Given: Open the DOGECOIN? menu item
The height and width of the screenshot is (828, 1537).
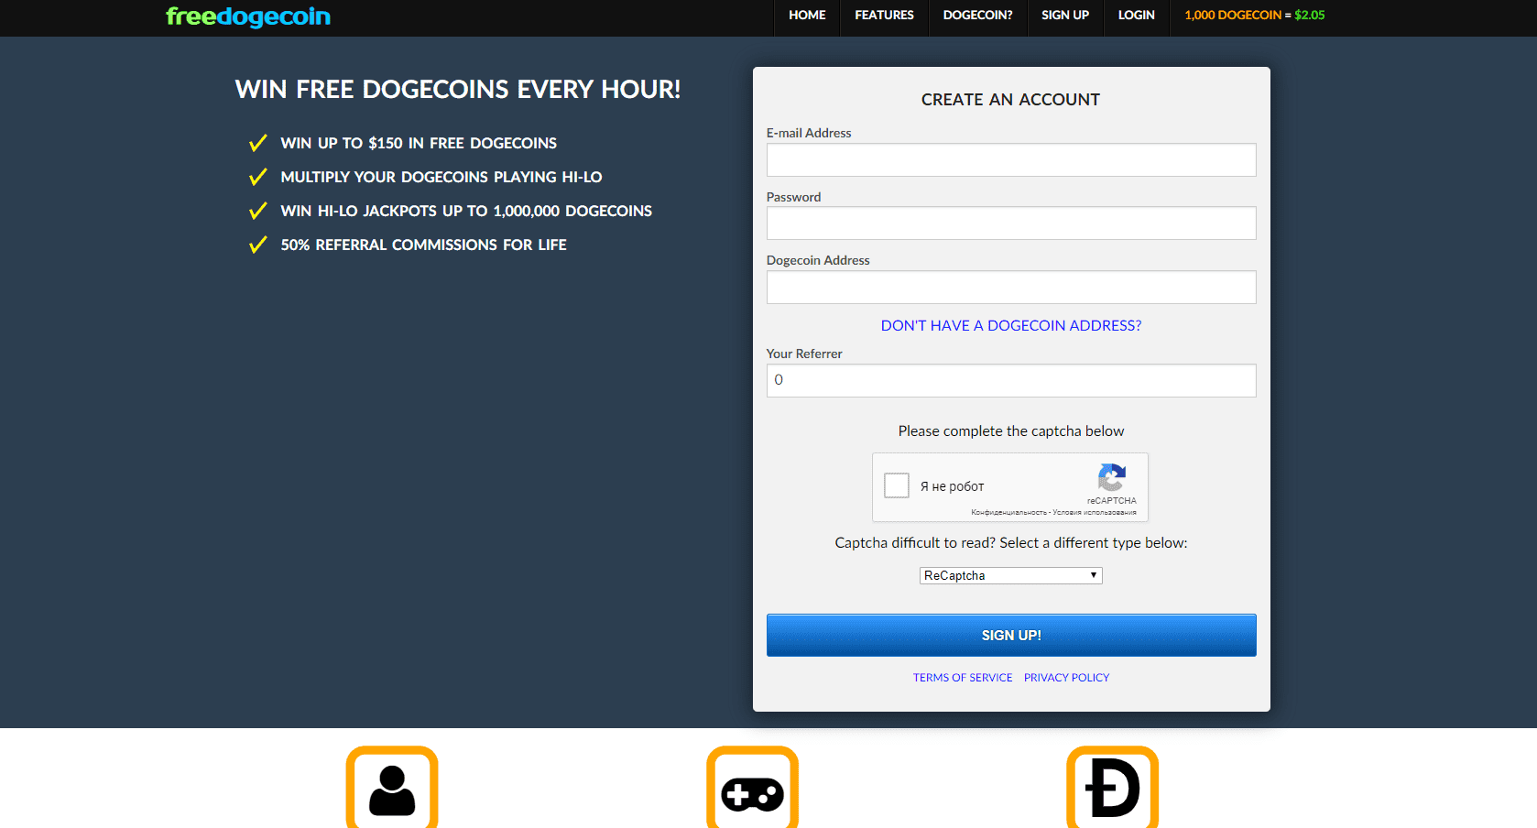Looking at the screenshot, I should pos(977,16).
